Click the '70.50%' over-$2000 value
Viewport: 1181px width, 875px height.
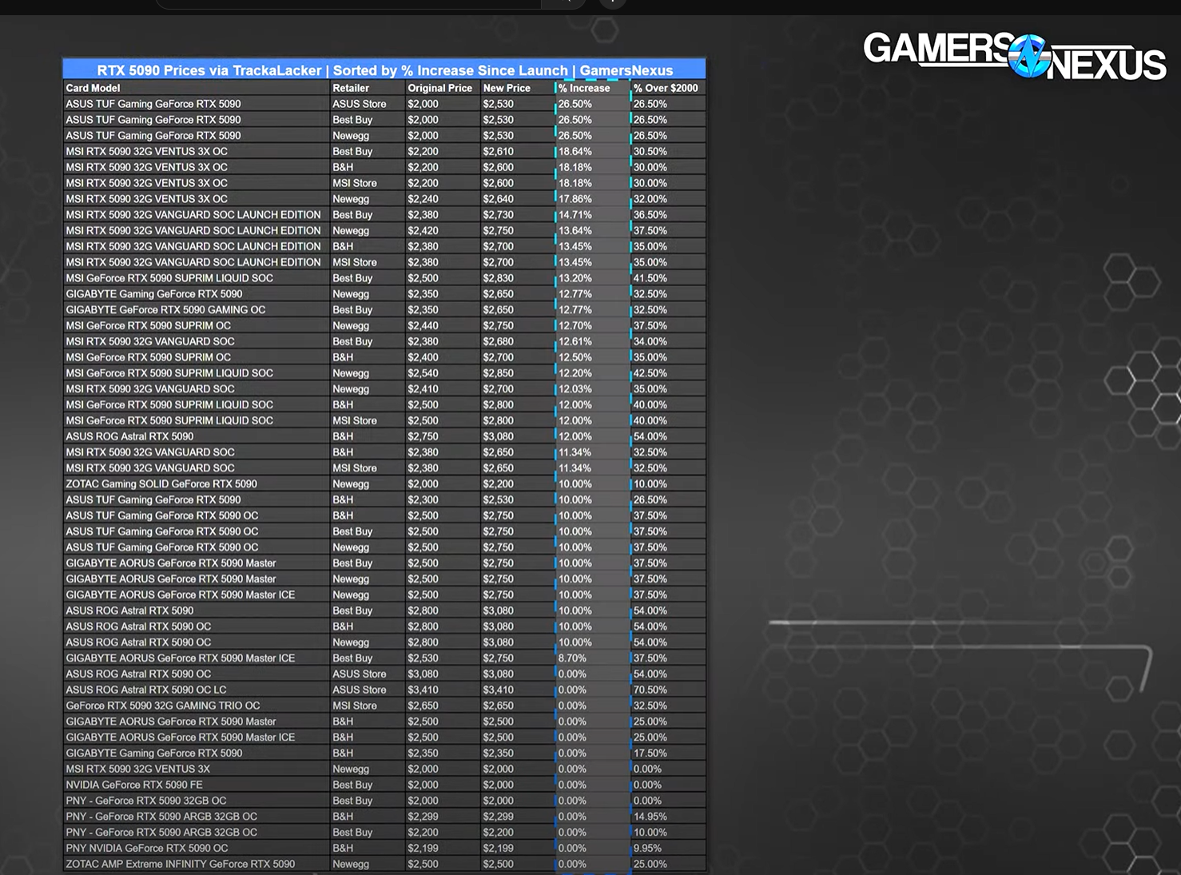[x=650, y=690]
